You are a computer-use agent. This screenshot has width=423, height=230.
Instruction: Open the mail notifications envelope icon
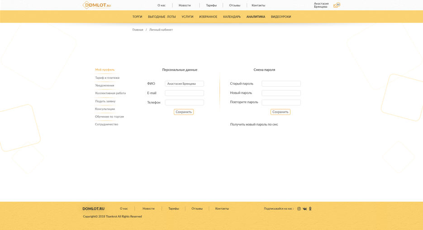(337, 5)
